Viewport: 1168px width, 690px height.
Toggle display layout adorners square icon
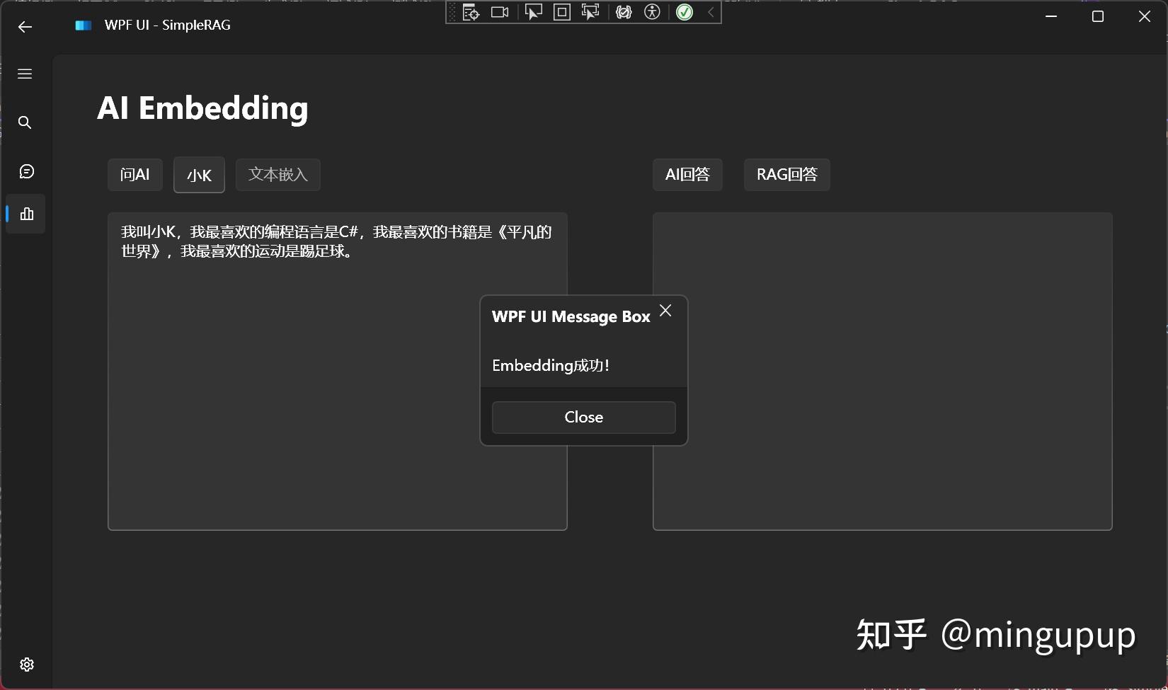562,12
